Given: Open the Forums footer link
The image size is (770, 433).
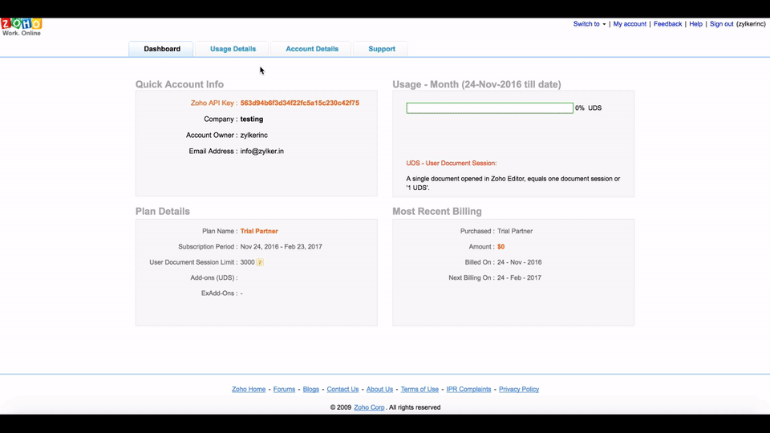Looking at the screenshot, I should point(284,390).
